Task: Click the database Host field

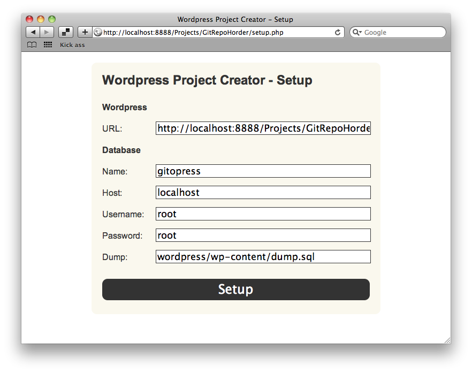Action: click(x=263, y=192)
